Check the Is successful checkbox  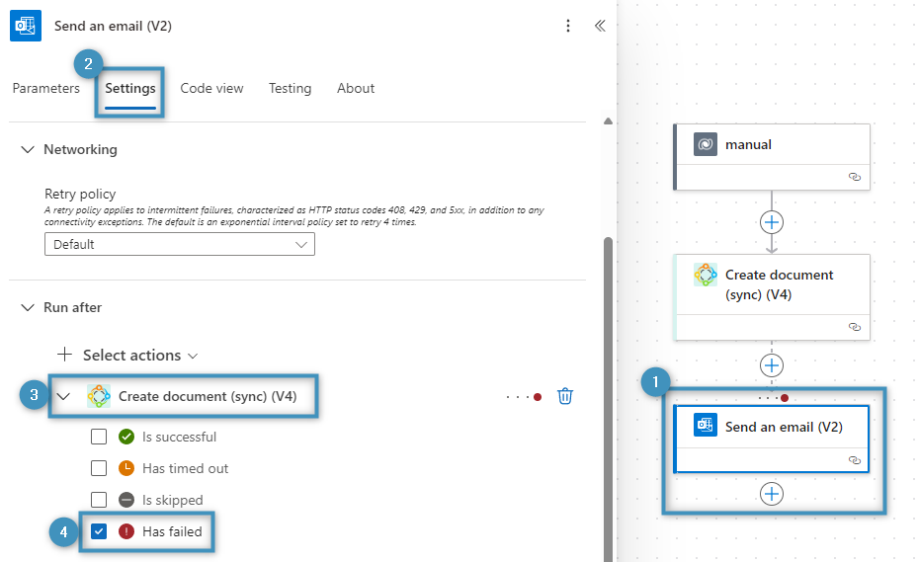(x=99, y=437)
